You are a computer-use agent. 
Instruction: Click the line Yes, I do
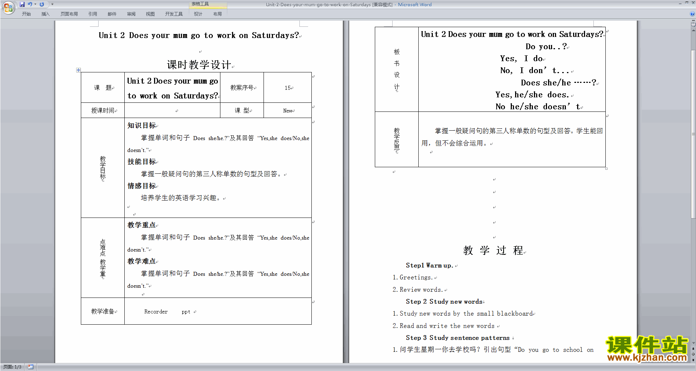521,59
